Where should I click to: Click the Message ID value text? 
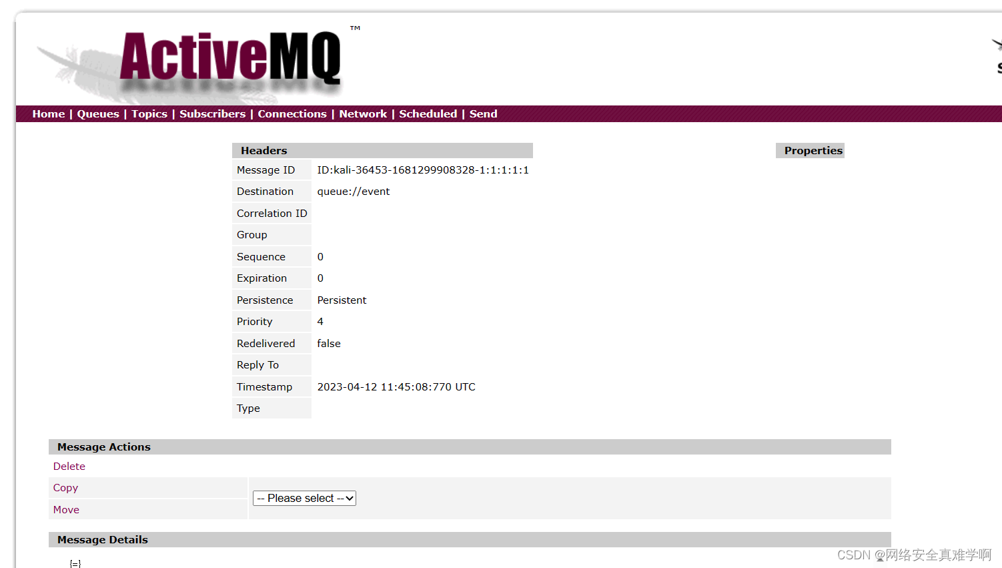[423, 170]
